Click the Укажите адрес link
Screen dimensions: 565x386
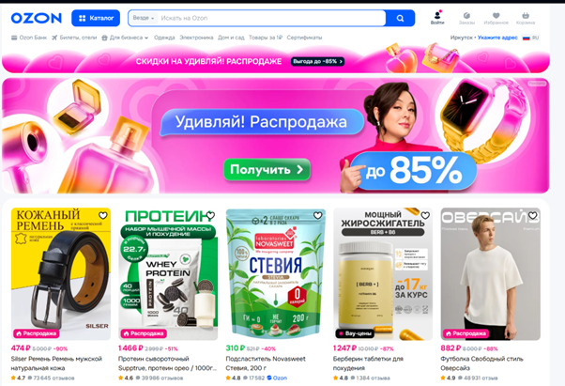tap(497, 38)
